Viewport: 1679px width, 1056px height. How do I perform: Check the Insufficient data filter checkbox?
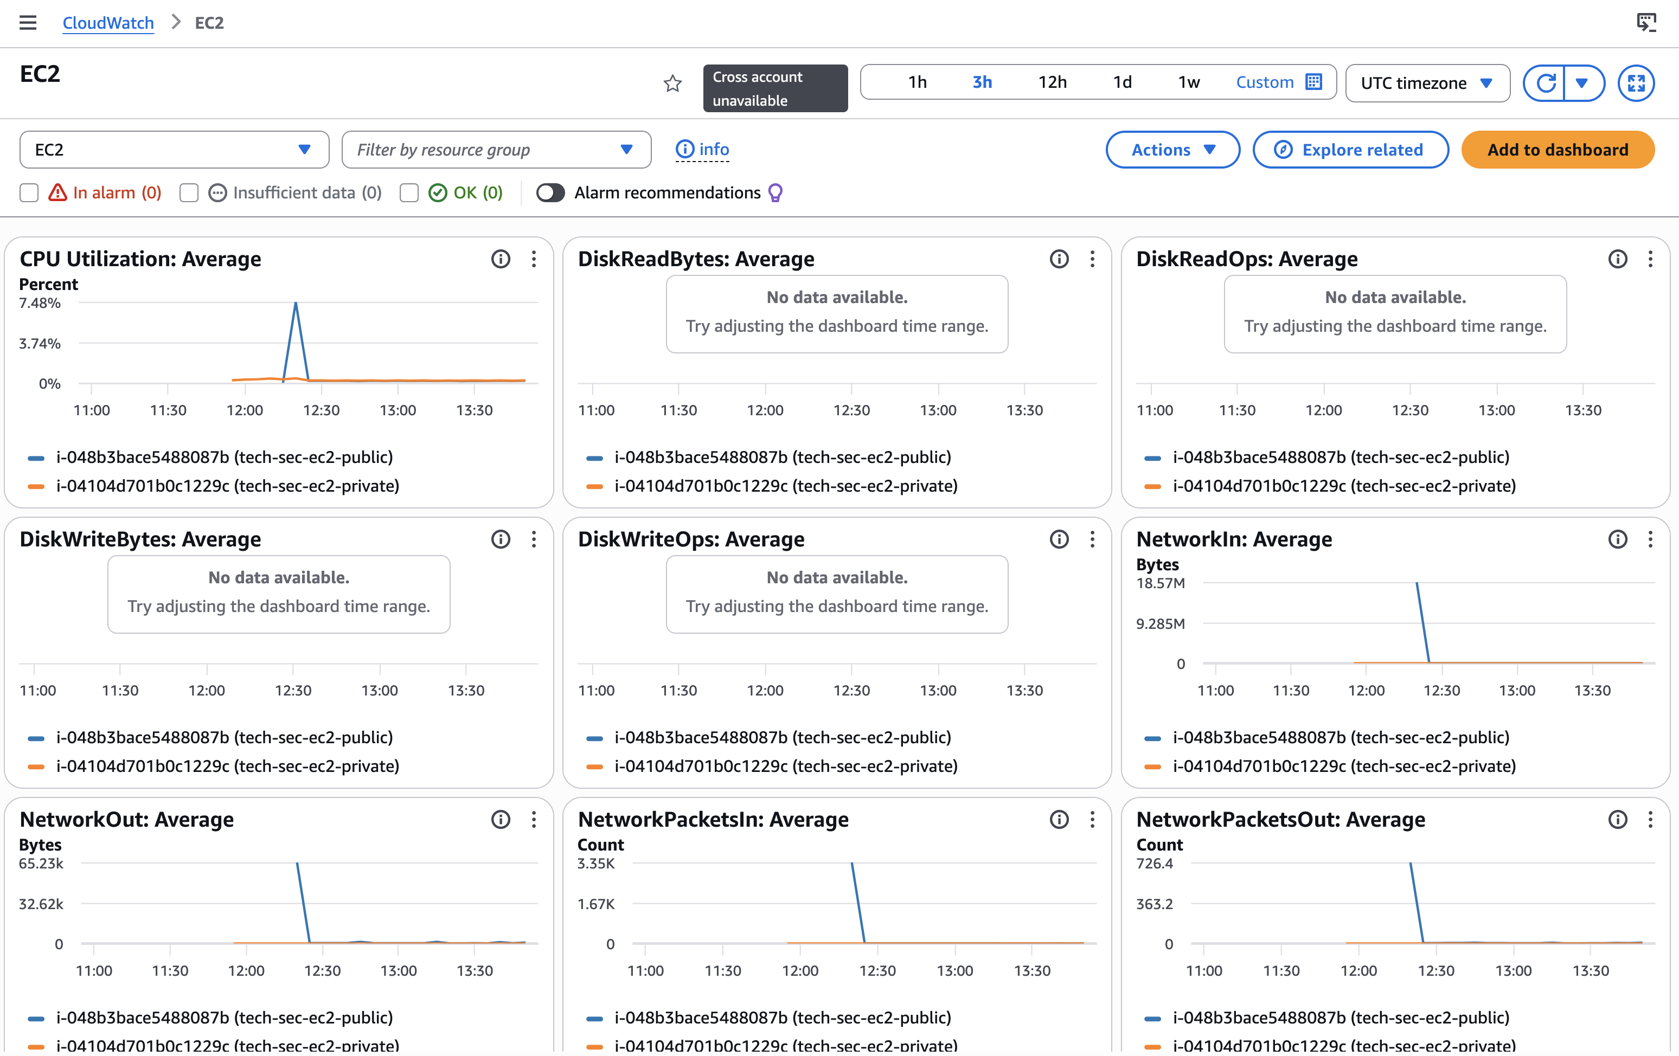coord(189,193)
